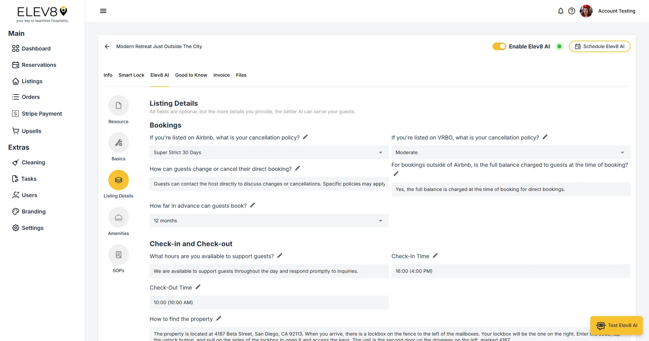
Task: Open the SOPs document icon
Action: 118,255
